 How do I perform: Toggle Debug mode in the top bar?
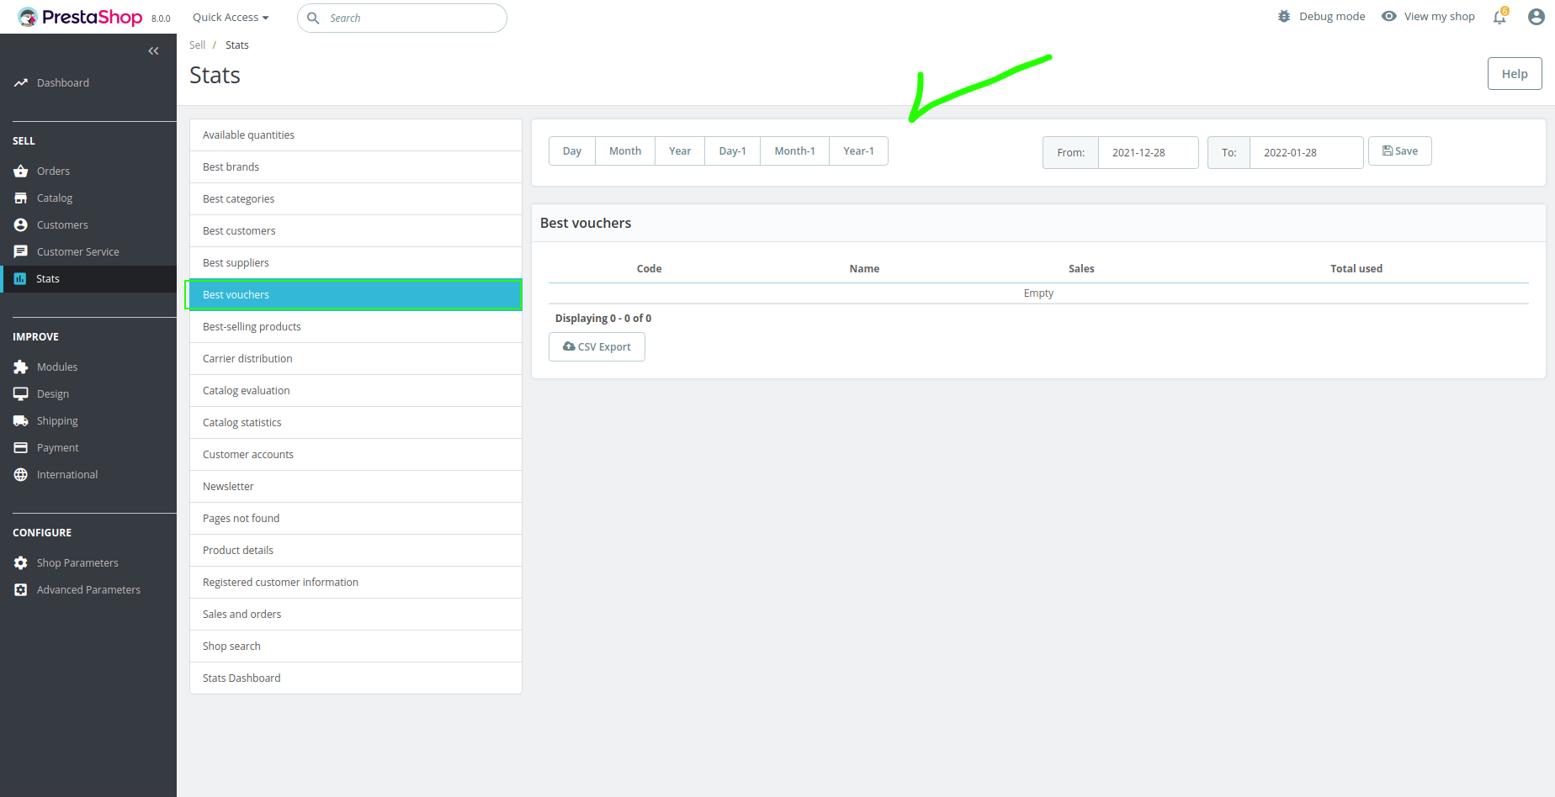[1321, 15]
